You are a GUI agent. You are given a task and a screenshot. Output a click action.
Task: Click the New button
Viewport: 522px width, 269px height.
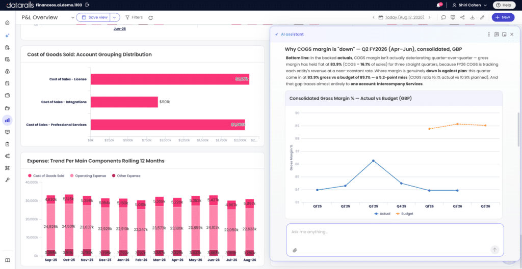[503, 17]
